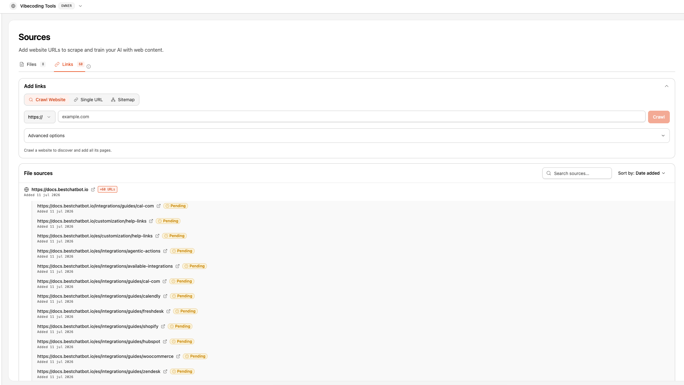The image size is (684, 385).
Task: Open external link icon for es/integrations/guides/zendesk
Action: pyautogui.click(x=165, y=371)
